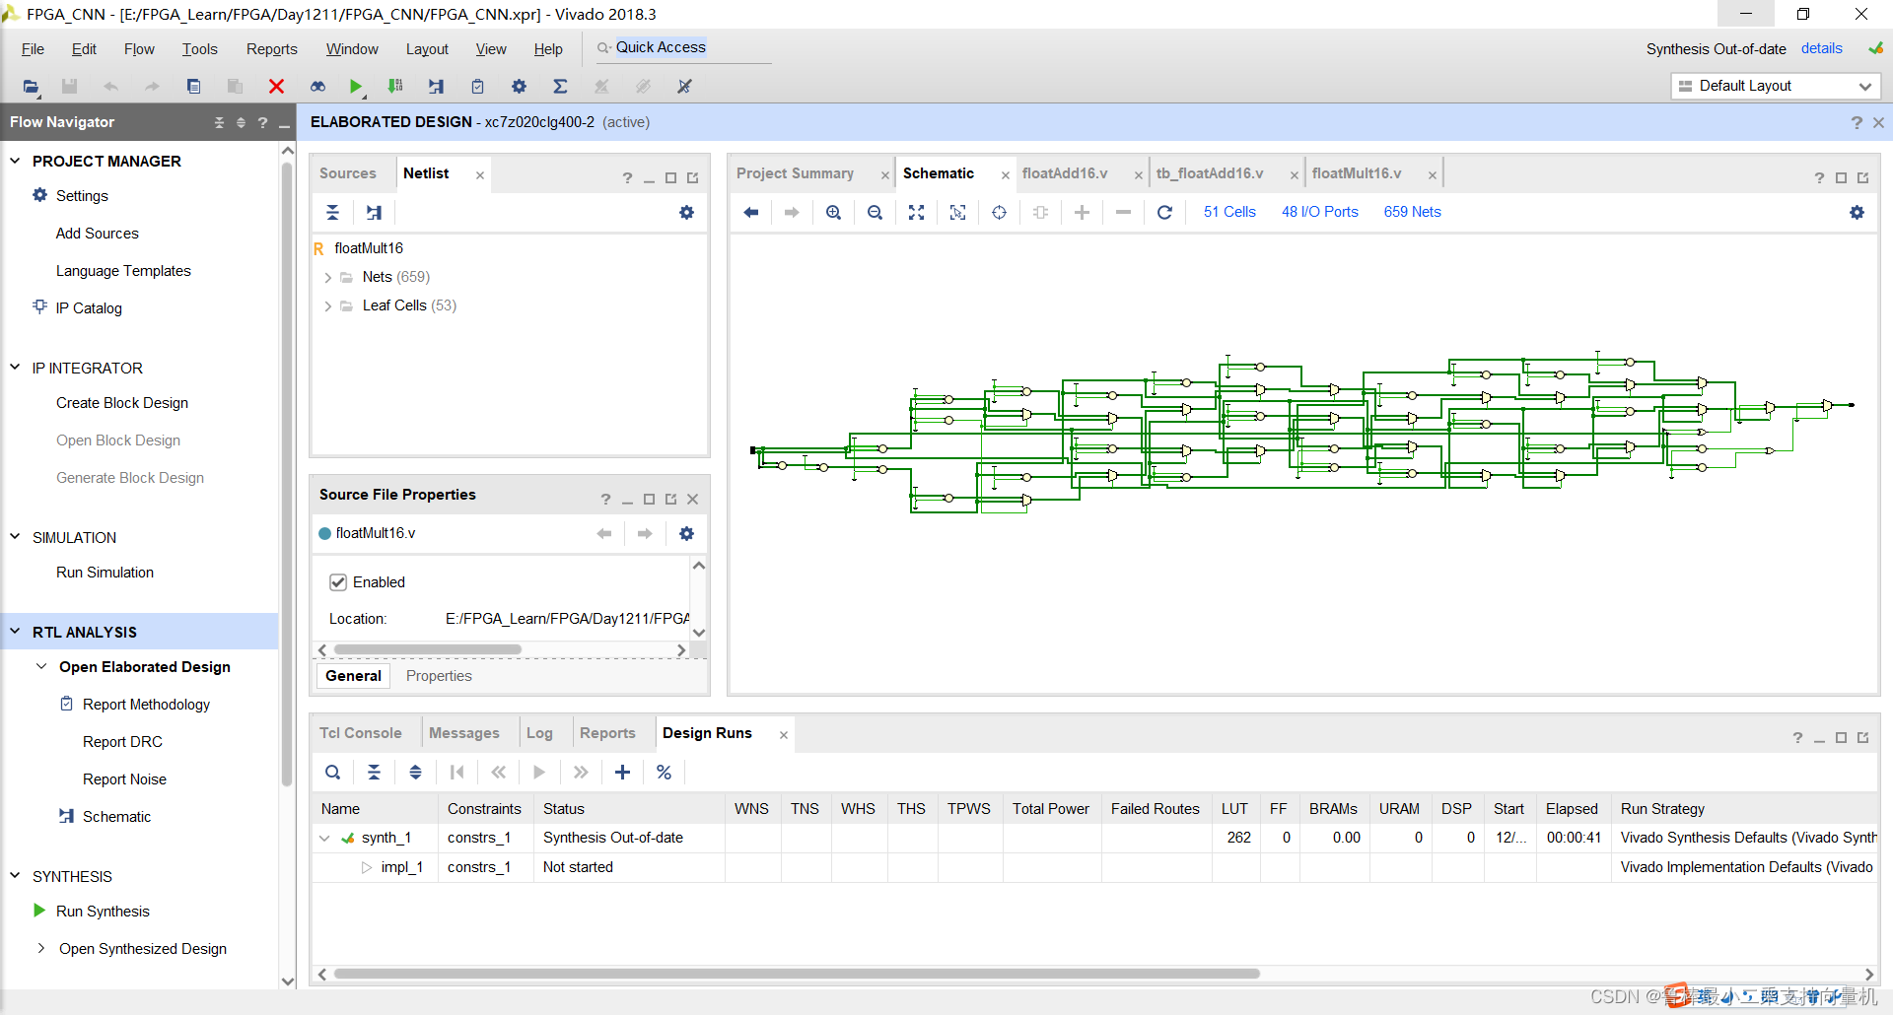Click the percent icon in Design Runs
Viewport: 1893px width, 1015px height.
[x=664, y=772]
